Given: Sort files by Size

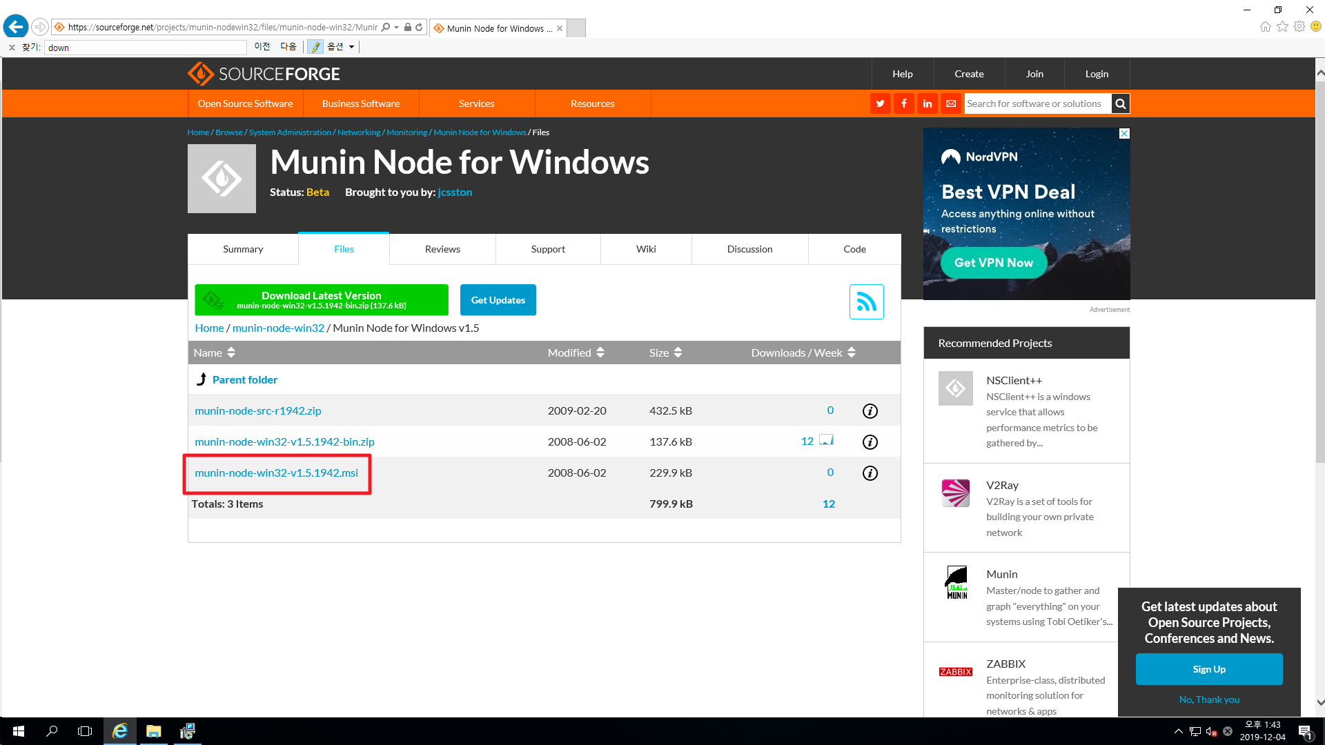Looking at the screenshot, I should 666,352.
